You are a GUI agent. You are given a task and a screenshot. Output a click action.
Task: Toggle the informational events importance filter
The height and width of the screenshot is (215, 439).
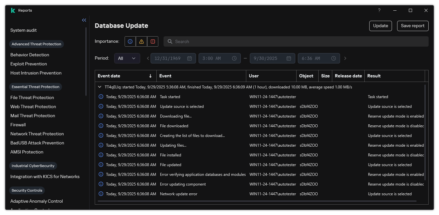click(130, 41)
